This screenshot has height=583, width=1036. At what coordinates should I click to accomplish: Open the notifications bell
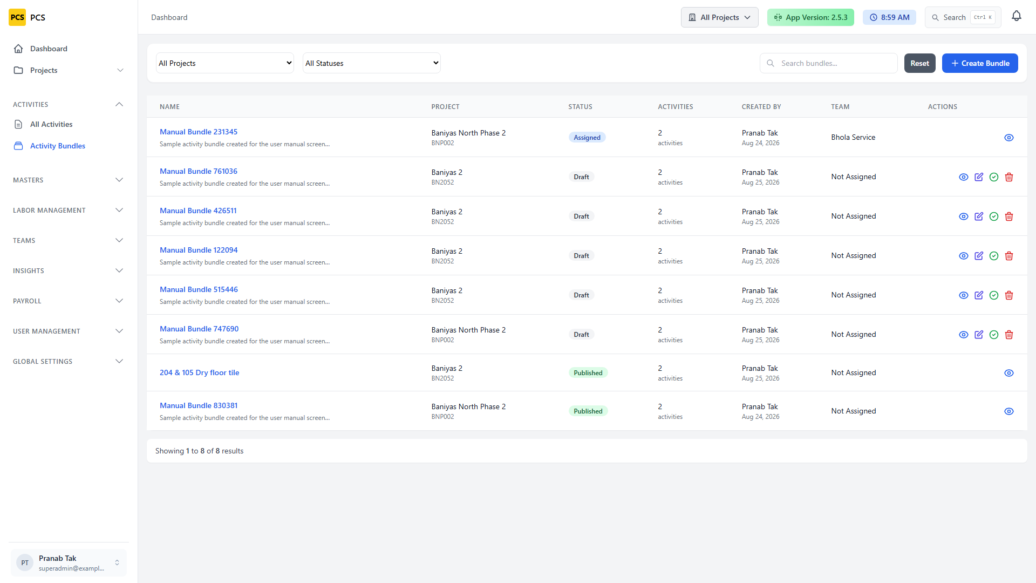pos(1017,16)
